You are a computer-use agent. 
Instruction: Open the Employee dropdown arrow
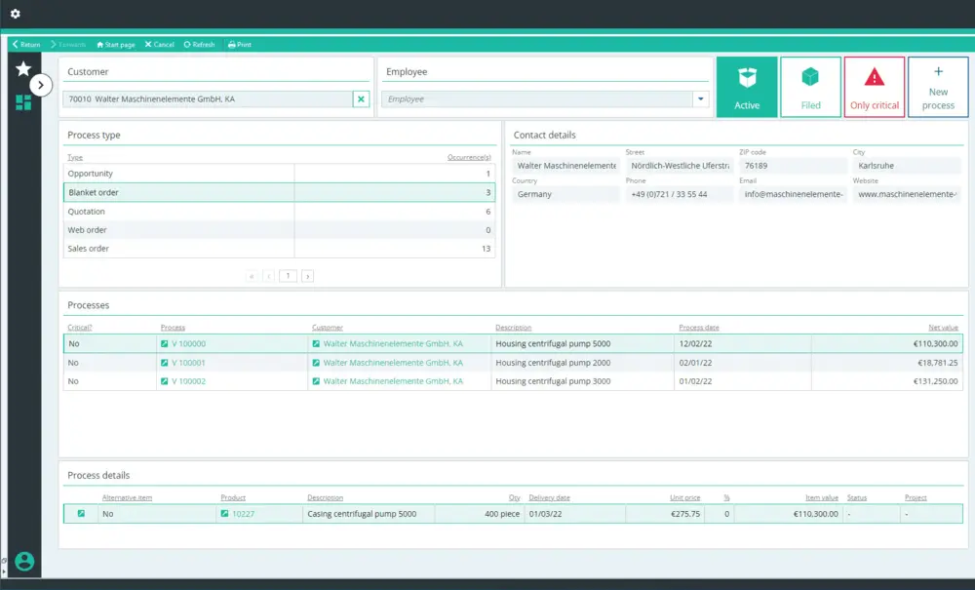coord(701,98)
